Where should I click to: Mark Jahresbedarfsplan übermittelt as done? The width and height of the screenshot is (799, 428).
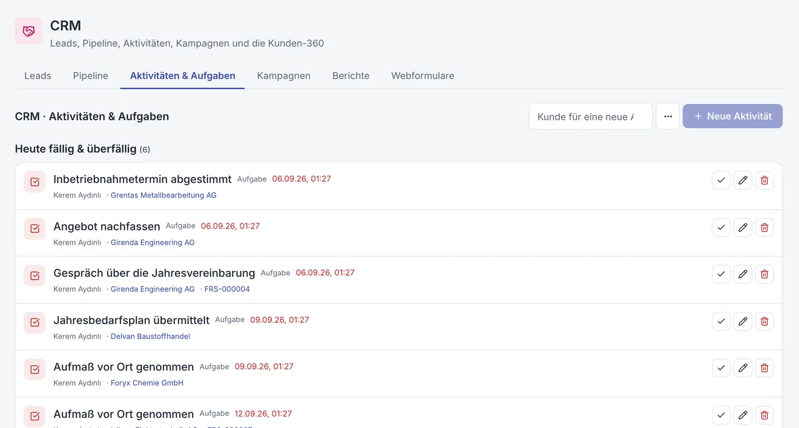(x=721, y=321)
